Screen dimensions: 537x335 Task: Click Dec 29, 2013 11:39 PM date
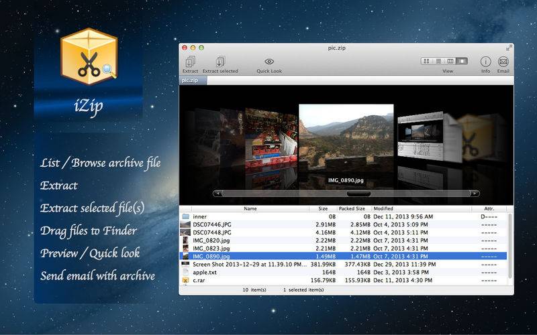[x=405, y=265]
